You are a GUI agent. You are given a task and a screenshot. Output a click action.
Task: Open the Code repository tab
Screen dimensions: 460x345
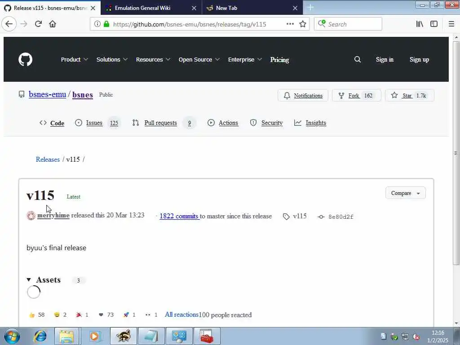tap(52, 123)
